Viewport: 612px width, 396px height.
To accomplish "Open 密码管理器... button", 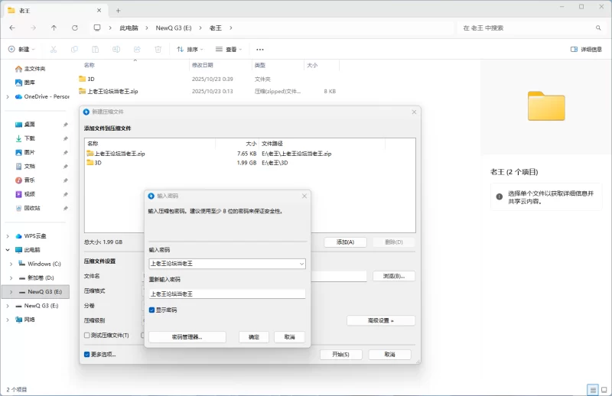I will tap(187, 337).
